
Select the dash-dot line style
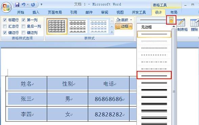tap(154, 62)
